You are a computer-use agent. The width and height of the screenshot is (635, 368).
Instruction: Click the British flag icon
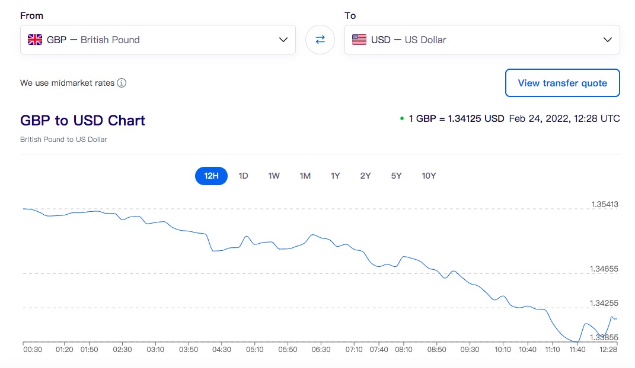pos(35,40)
